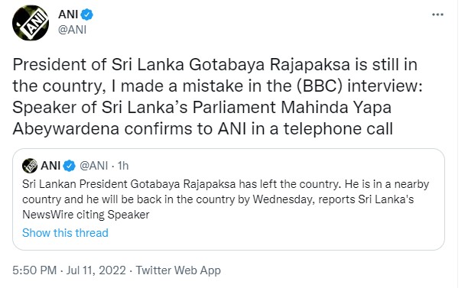The image size is (468, 288).
Task: Click the quoted tweet card's rounded border area
Action: pyautogui.click(x=229, y=199)
